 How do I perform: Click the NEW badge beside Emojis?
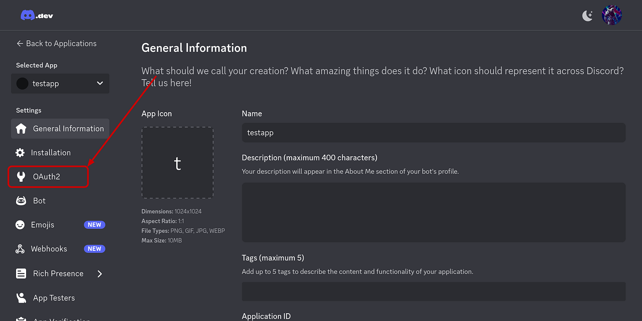coord(94,225)
